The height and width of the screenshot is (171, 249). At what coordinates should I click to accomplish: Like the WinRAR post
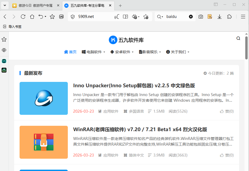[227, 155]
